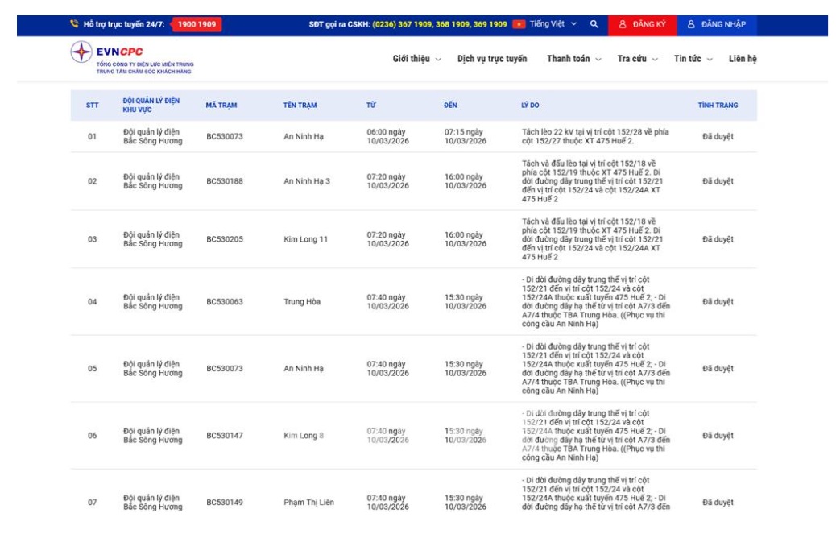This screenshot has height=534, width=836.
Task: Click the CSKH phone numbers link
Action: 440,24
